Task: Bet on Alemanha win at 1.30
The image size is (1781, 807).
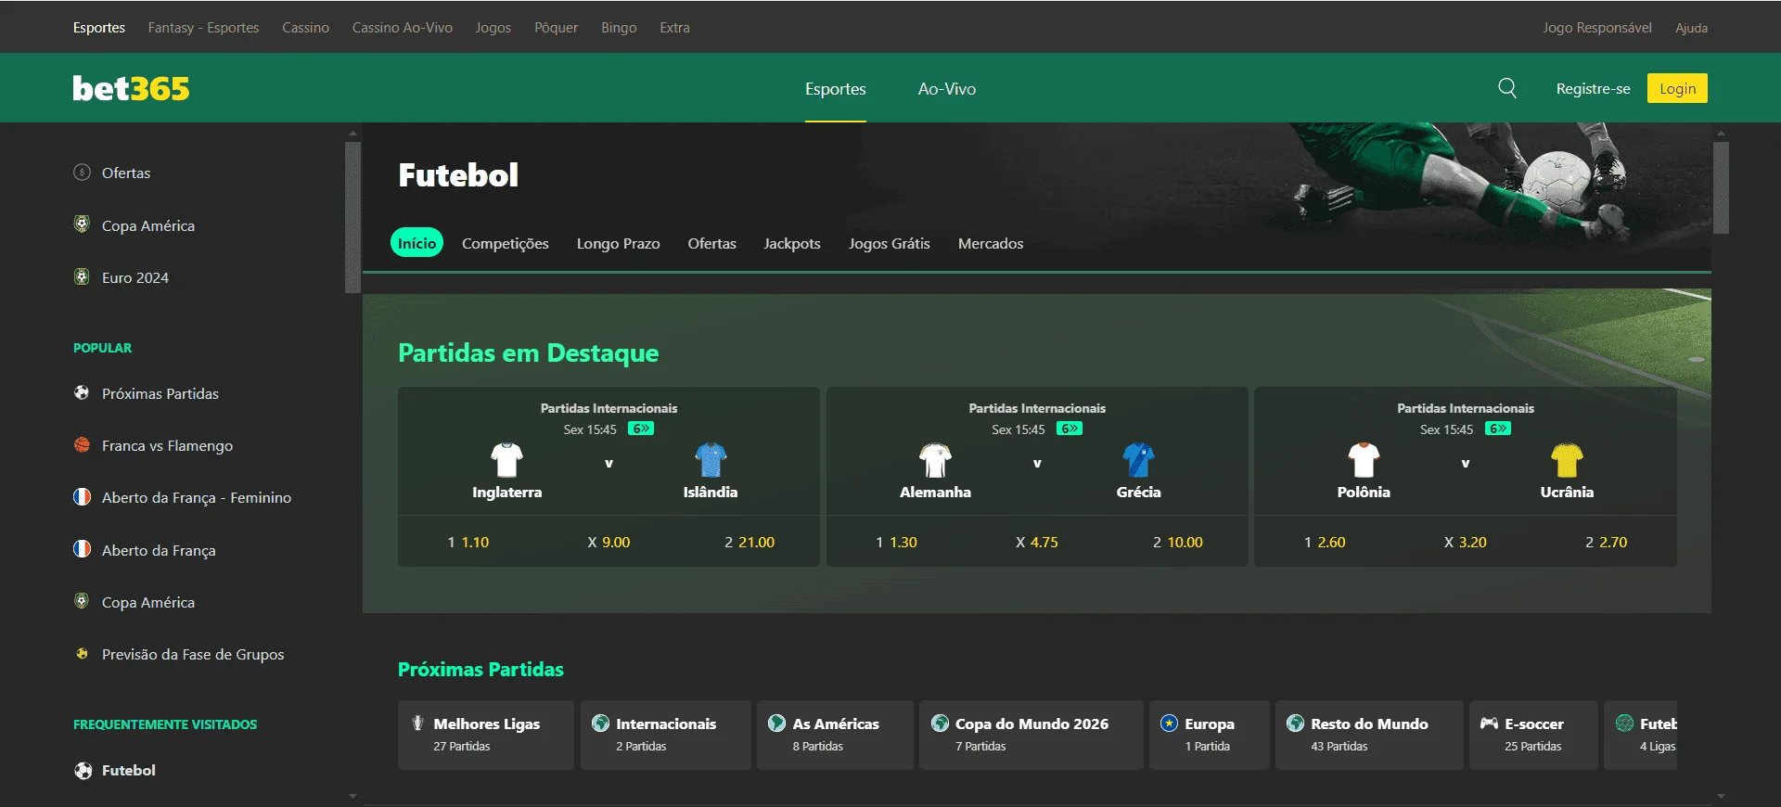Action: point(896,542)
